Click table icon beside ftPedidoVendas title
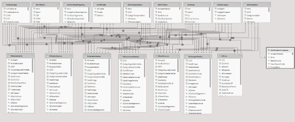Image resolution: width=295 pixels, height=122 pixels. (x=47, y=56)
